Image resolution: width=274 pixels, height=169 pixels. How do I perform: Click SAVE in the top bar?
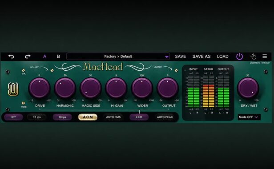pos(181,56)
